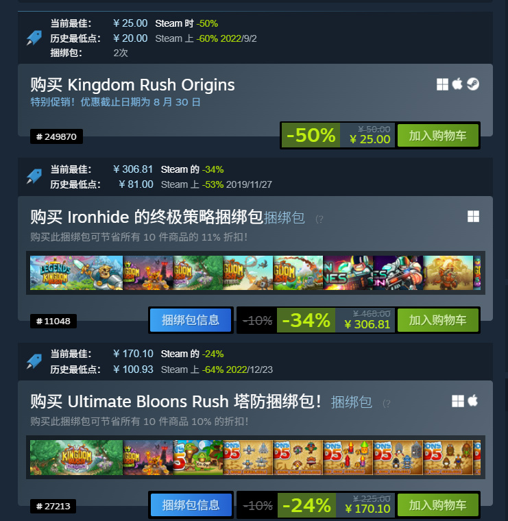Click the Windows platform icon for Kingdom Rush Origins
Image resolution: width=508 pixels, height=521 pixels.
442,84
